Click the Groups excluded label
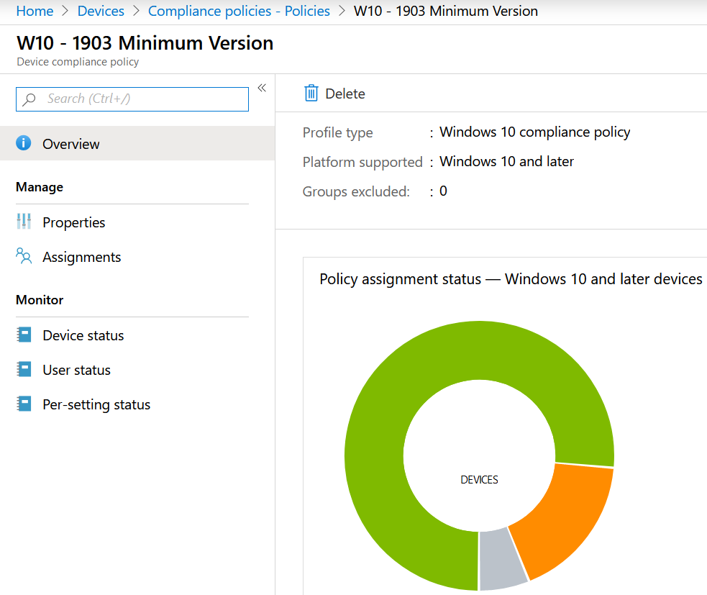 pyautogui.click(x=356, y=191)
